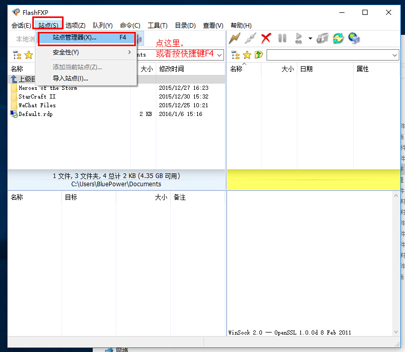The width and height of the screenshot is (405, 352).
Task: Open the 站点(S) menu
Action: pyautogui.click(x=48, y=25)
